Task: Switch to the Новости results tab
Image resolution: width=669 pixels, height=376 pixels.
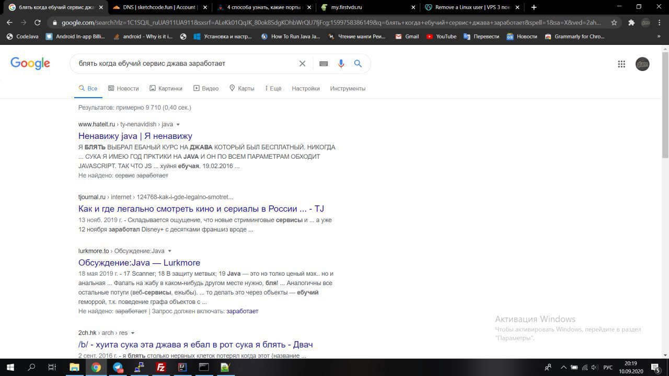Action: 123,88
